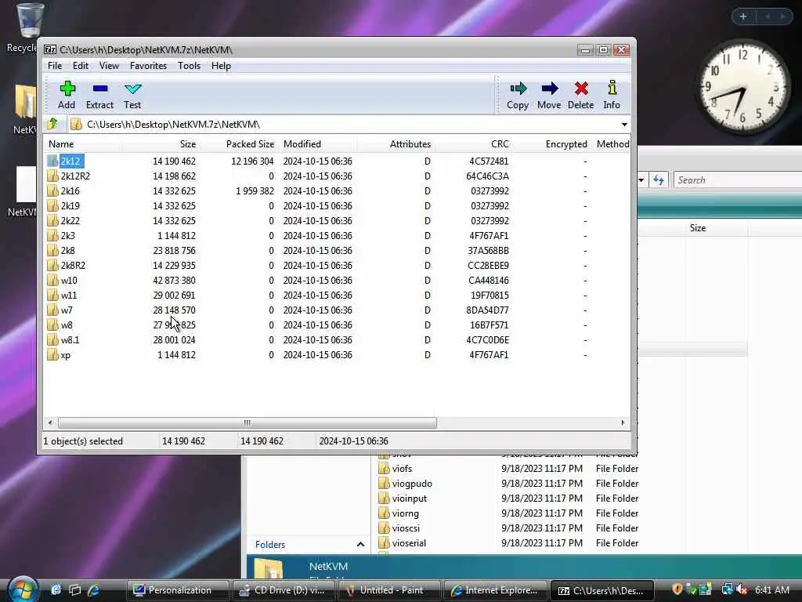This screenshot has width=802, height=602.
Task: Select viorng folder in Explorer window
Action: point(405,513)
